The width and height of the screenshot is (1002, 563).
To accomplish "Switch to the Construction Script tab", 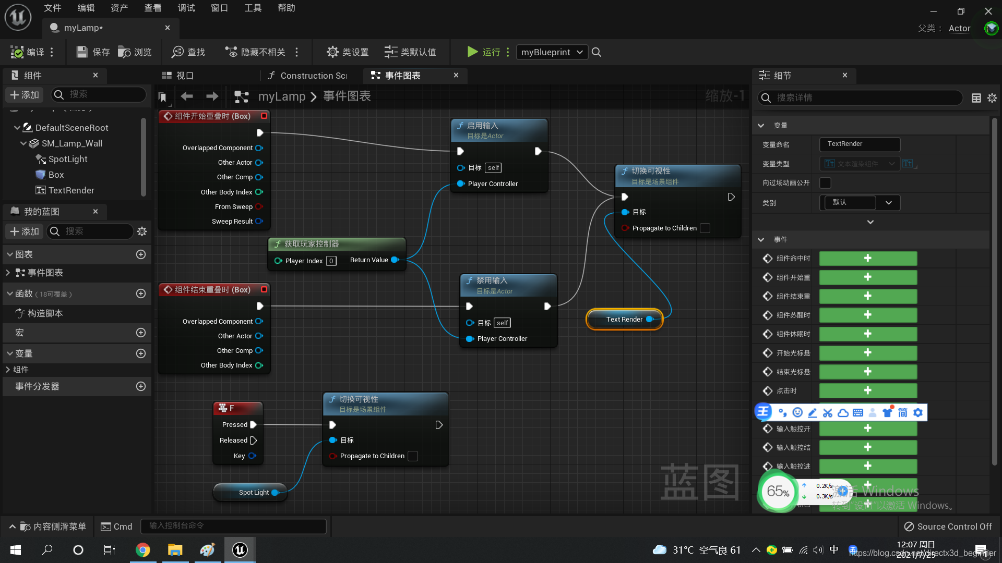I will click(308, 76).
